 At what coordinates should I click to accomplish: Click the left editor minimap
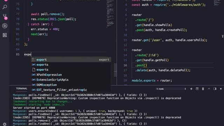[x=110, y=14]
